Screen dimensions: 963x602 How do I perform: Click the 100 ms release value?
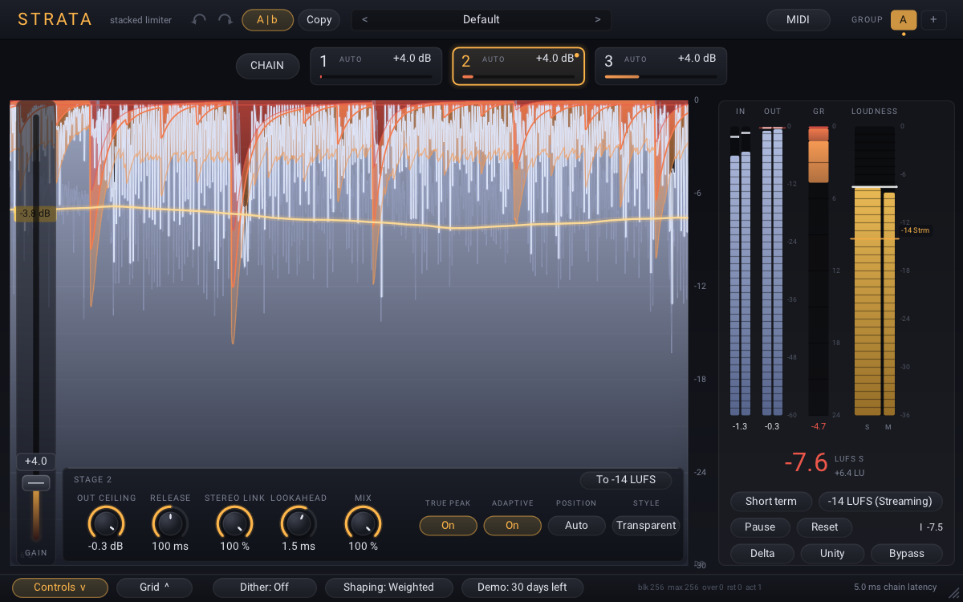[x=170, y=547]
